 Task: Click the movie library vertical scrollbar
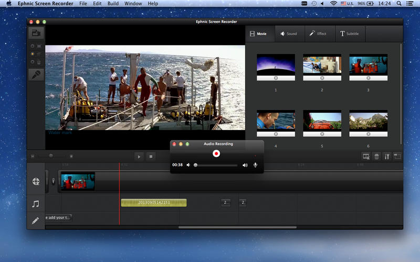point(401,94)
